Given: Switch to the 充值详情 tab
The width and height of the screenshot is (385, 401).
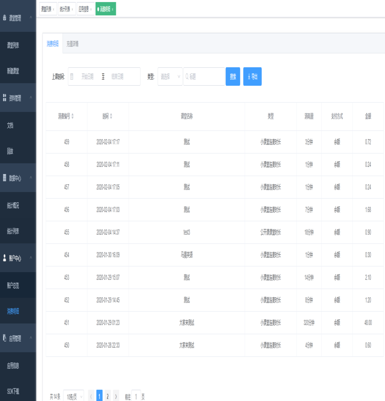Looking at the screenshot, I should point(72,44).
